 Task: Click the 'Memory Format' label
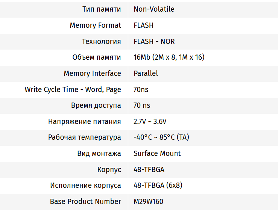tap(95, 25)
